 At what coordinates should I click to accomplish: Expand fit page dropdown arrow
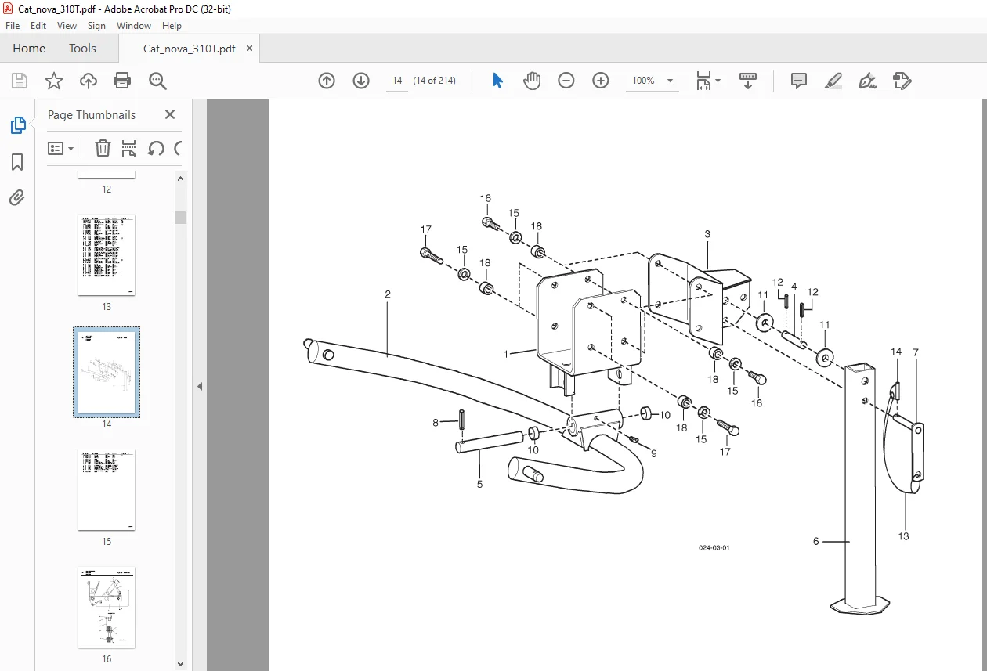[x=718, y=81]
